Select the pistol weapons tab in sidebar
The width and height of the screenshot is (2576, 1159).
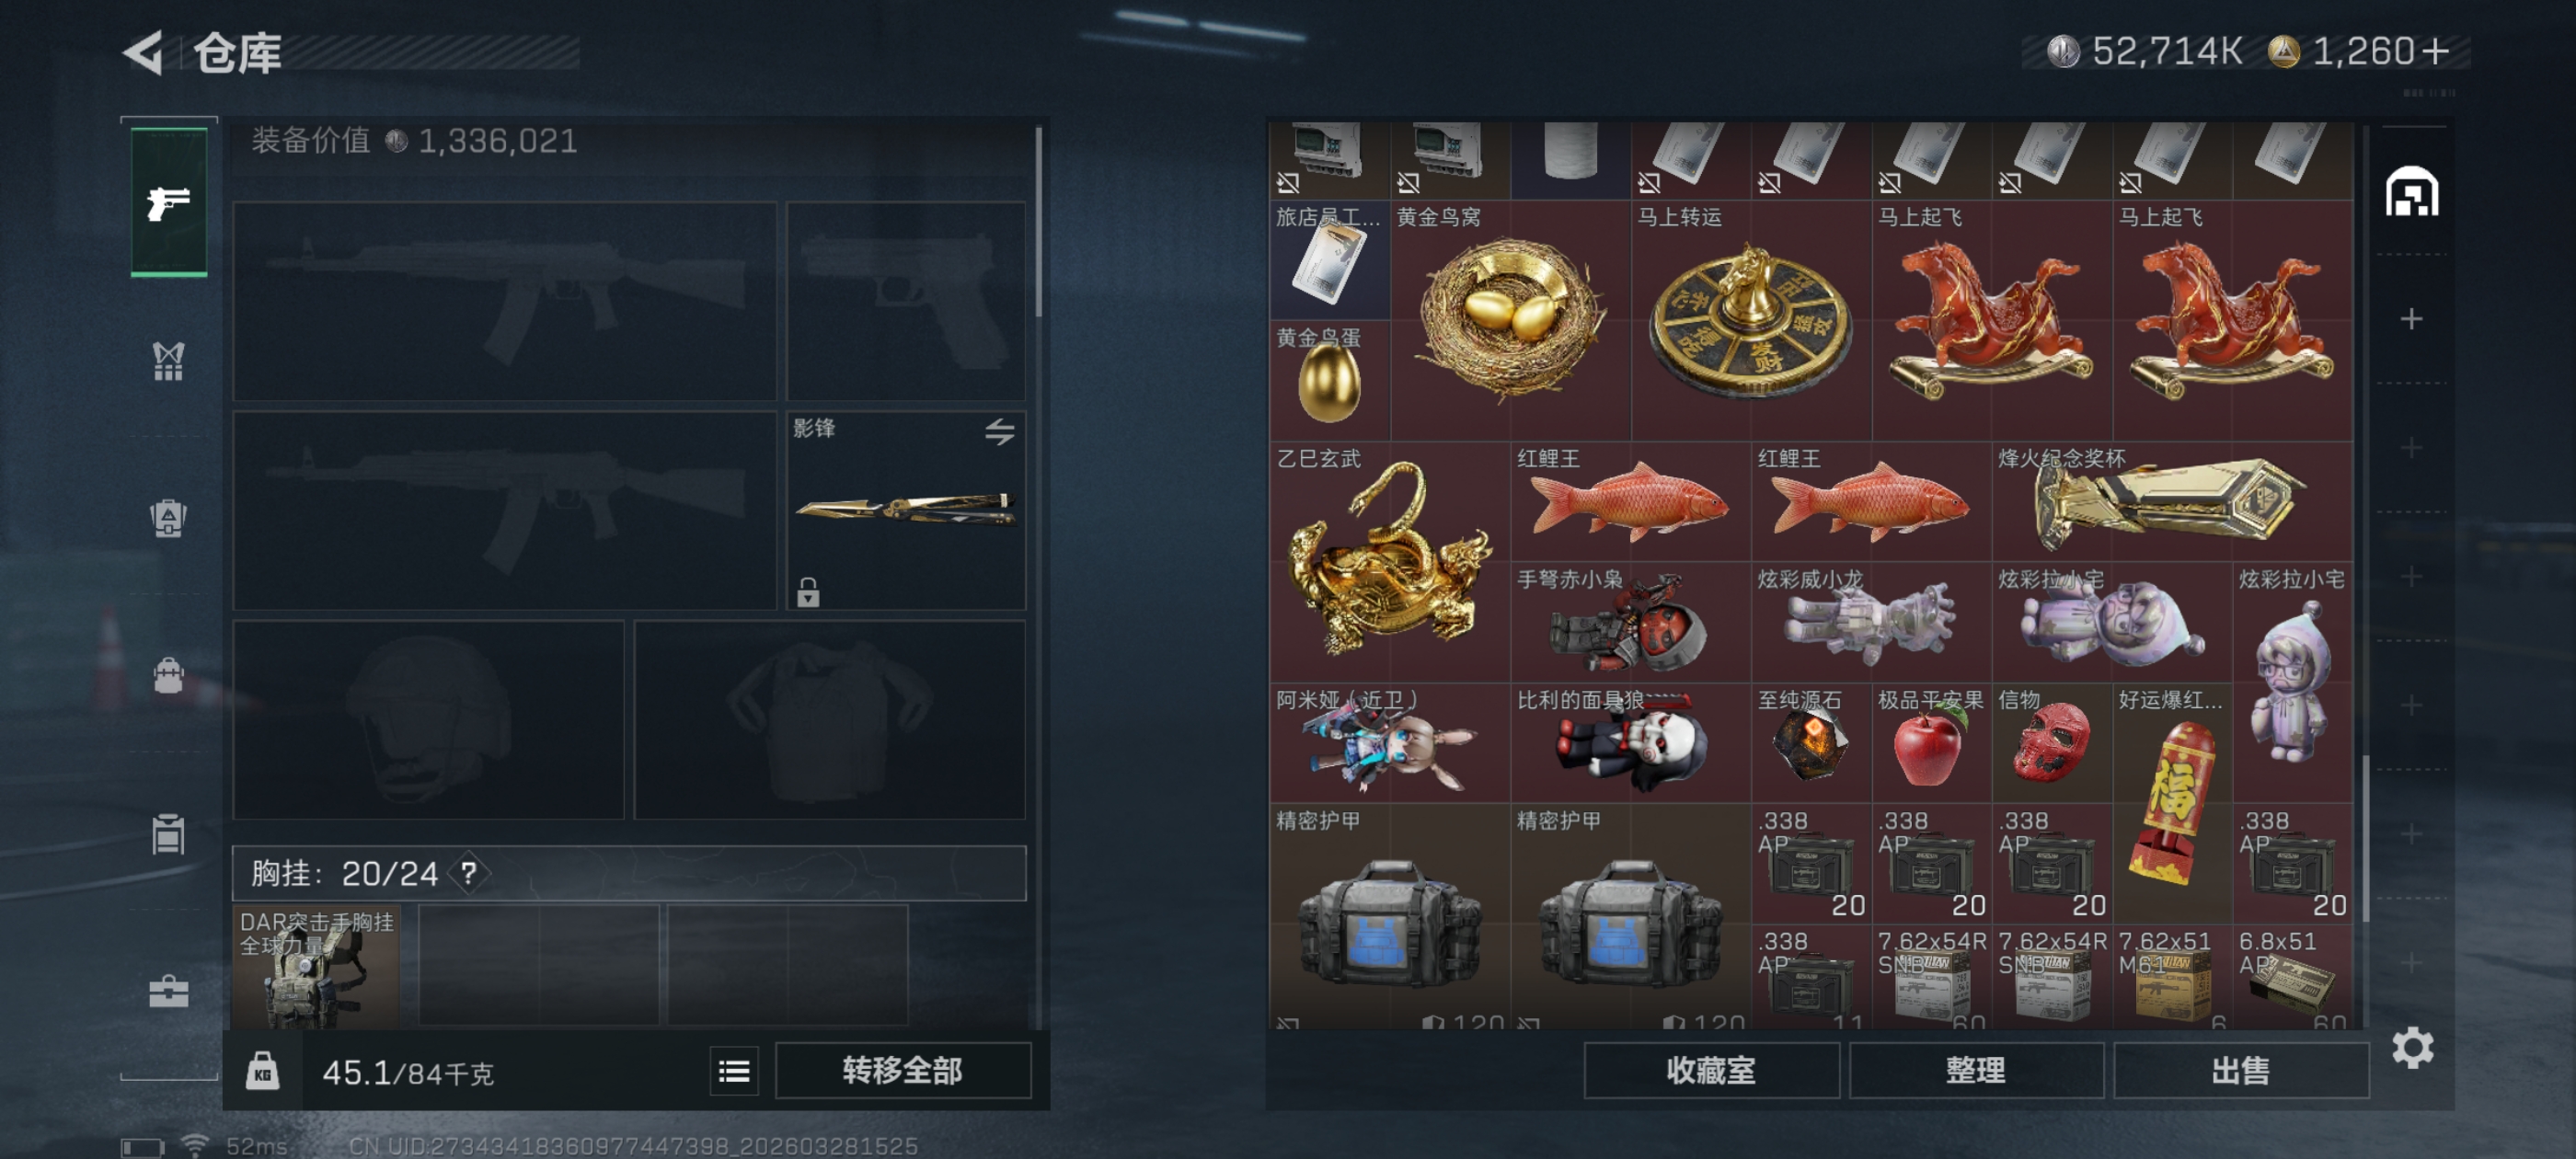[169, 202]
